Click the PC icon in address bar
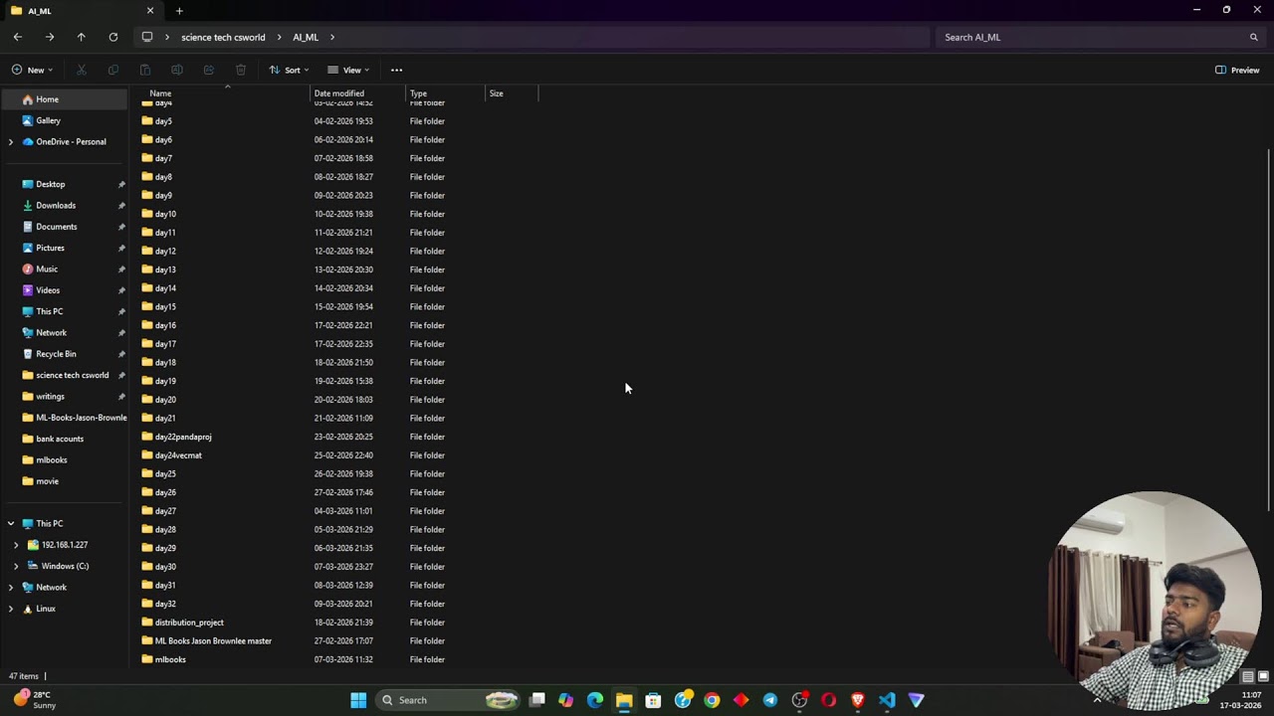 click(147, 37)
